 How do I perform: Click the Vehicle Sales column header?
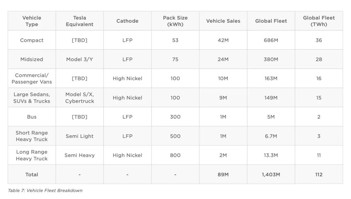pos(223,21)
